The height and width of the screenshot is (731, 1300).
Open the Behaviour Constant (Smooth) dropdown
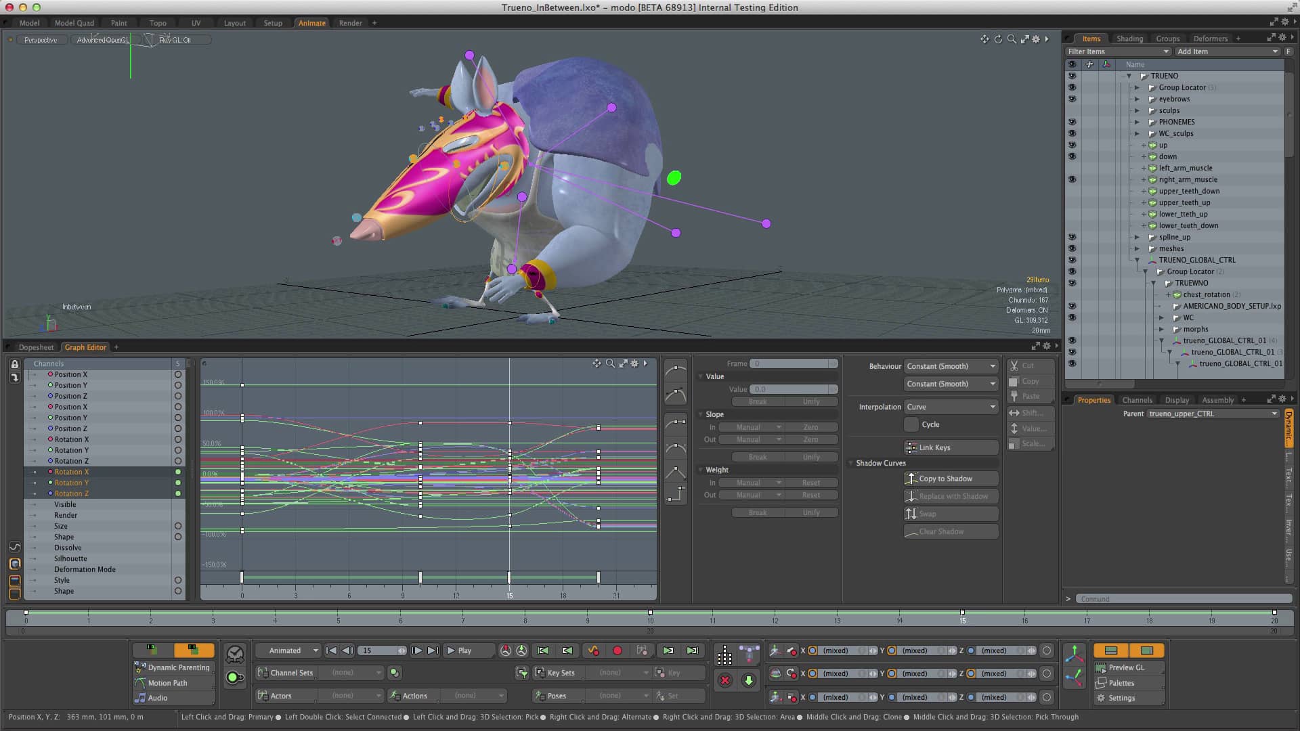pos(951,366)
